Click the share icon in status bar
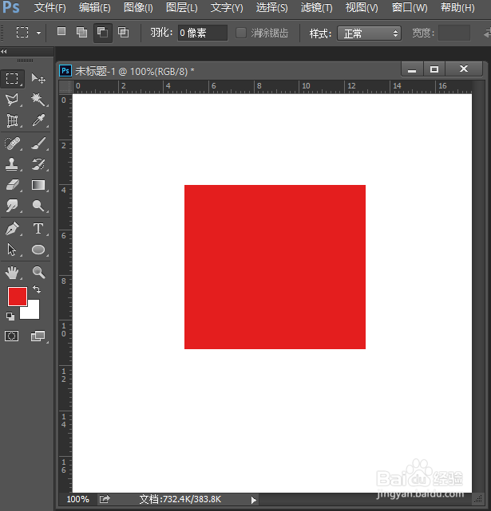491x511 pixels. 105,499
